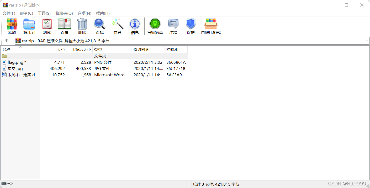Sort by 修改时间 column header
Image resolution: width=370 pixels, height=188 pixels.
point(148,49)
